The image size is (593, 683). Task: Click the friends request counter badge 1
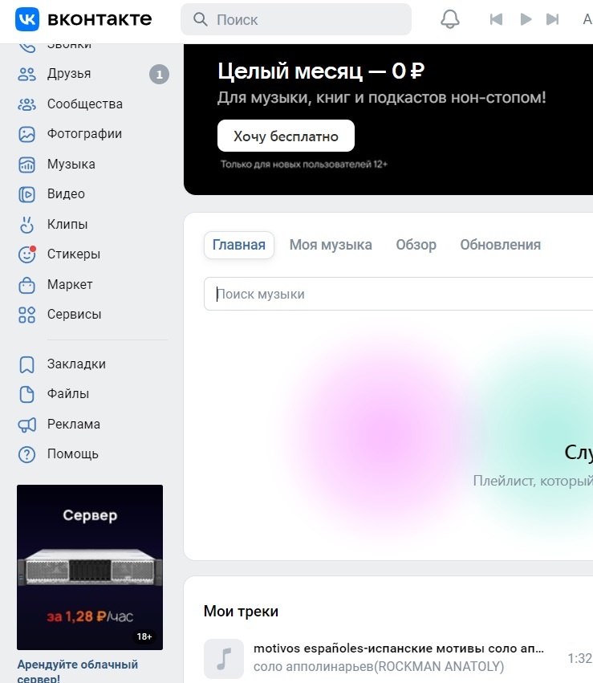pos(160,75)
